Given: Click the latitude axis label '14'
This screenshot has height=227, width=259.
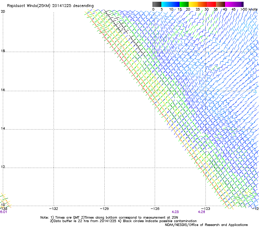Looking at the screenshot, I should coord(3,128).
